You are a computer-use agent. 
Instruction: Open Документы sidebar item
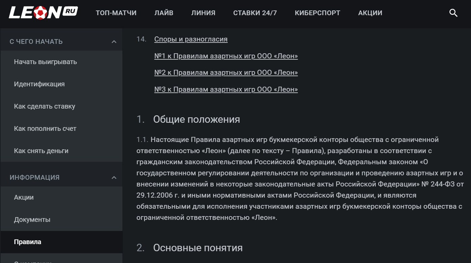[x=61, y=220]
